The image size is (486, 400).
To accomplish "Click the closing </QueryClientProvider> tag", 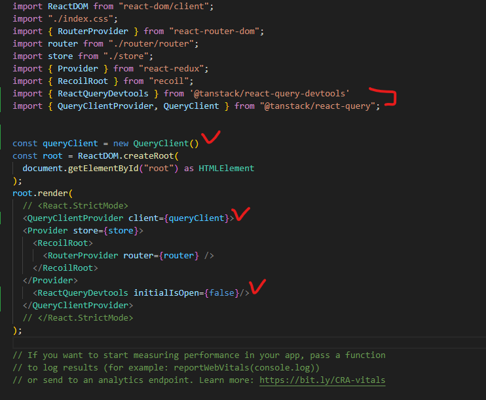I will pos(78,306).
